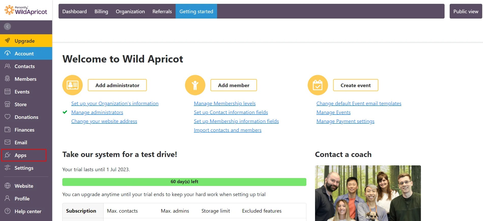Open Set up Contact information fields link
This screenshot has height=221, width=483.
click(231, 112)
